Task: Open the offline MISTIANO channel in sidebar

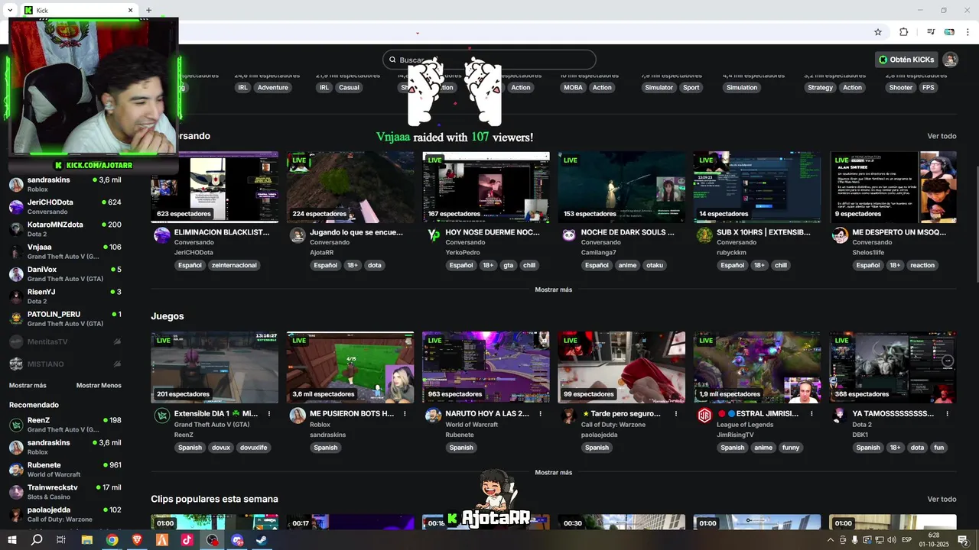Action: click(x=65, y=364)
